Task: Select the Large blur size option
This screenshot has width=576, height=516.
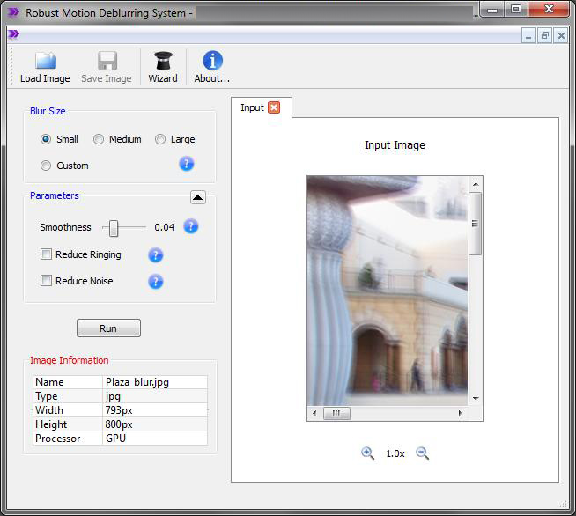Action: coord(160,139)
